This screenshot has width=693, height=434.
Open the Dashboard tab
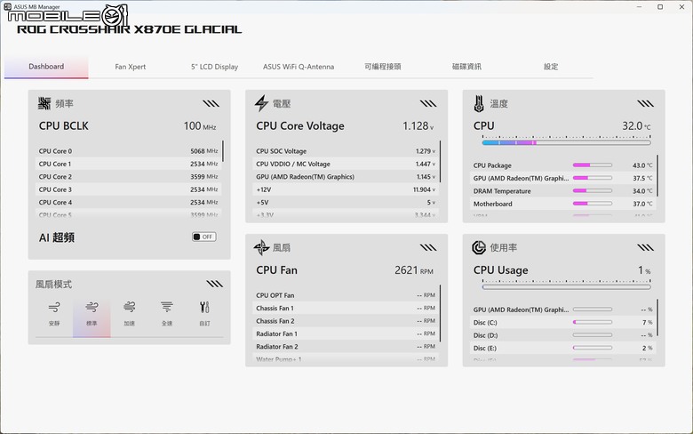(x=46, y=67)
